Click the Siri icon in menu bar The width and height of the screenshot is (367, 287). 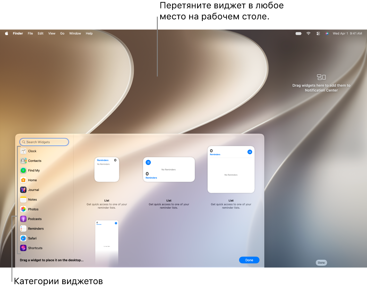click(327, 33)
